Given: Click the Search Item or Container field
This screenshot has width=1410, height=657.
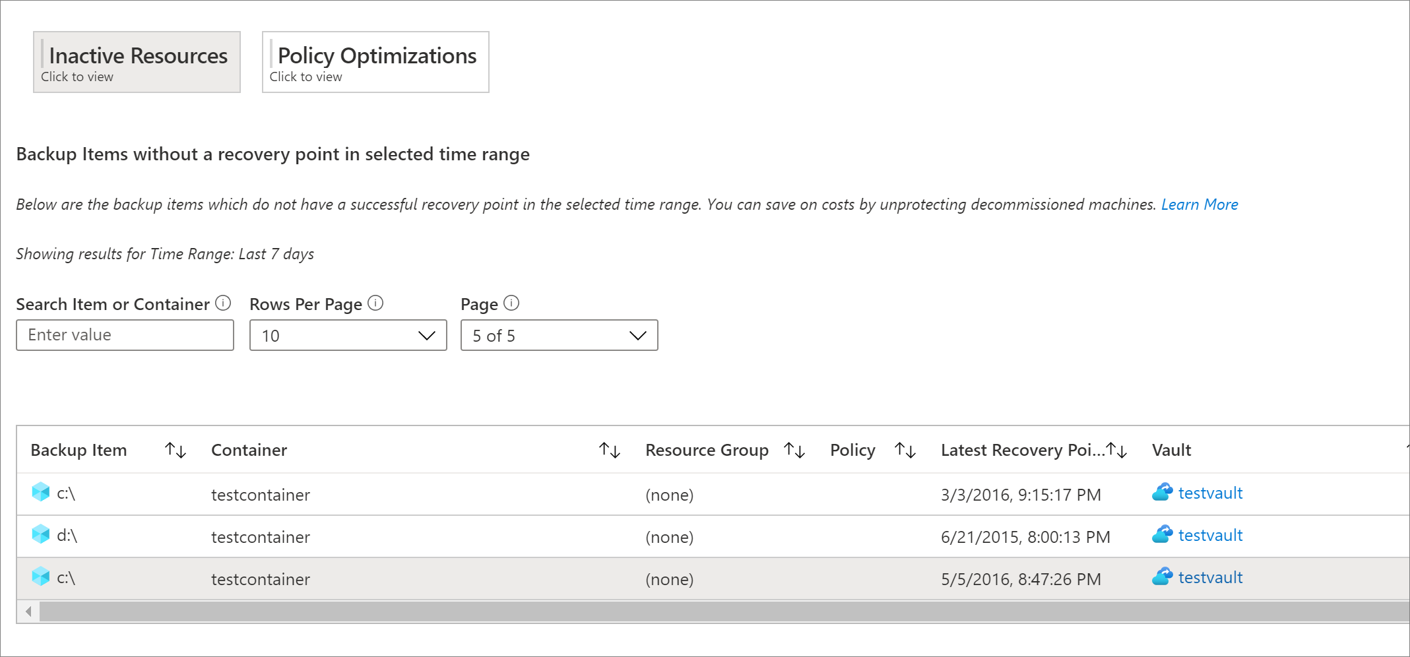Looking at the screenshot, I should pos(125,335).
